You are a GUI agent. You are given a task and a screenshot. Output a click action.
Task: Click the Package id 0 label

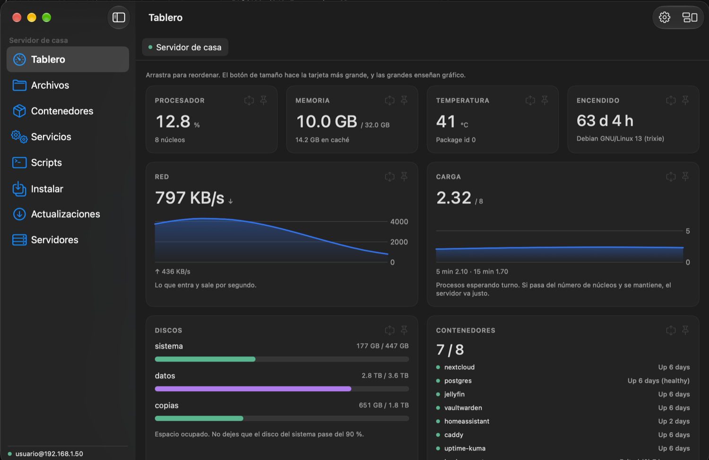click(456, 140)
